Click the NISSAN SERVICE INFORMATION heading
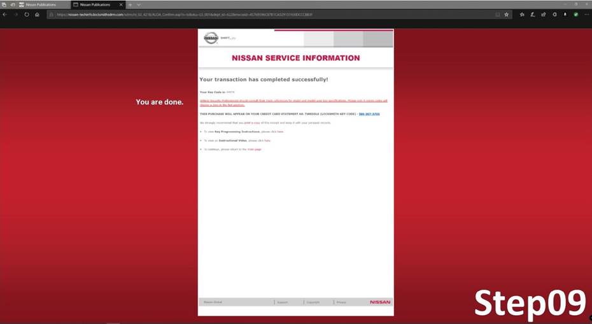 click(x=295, y=58)
